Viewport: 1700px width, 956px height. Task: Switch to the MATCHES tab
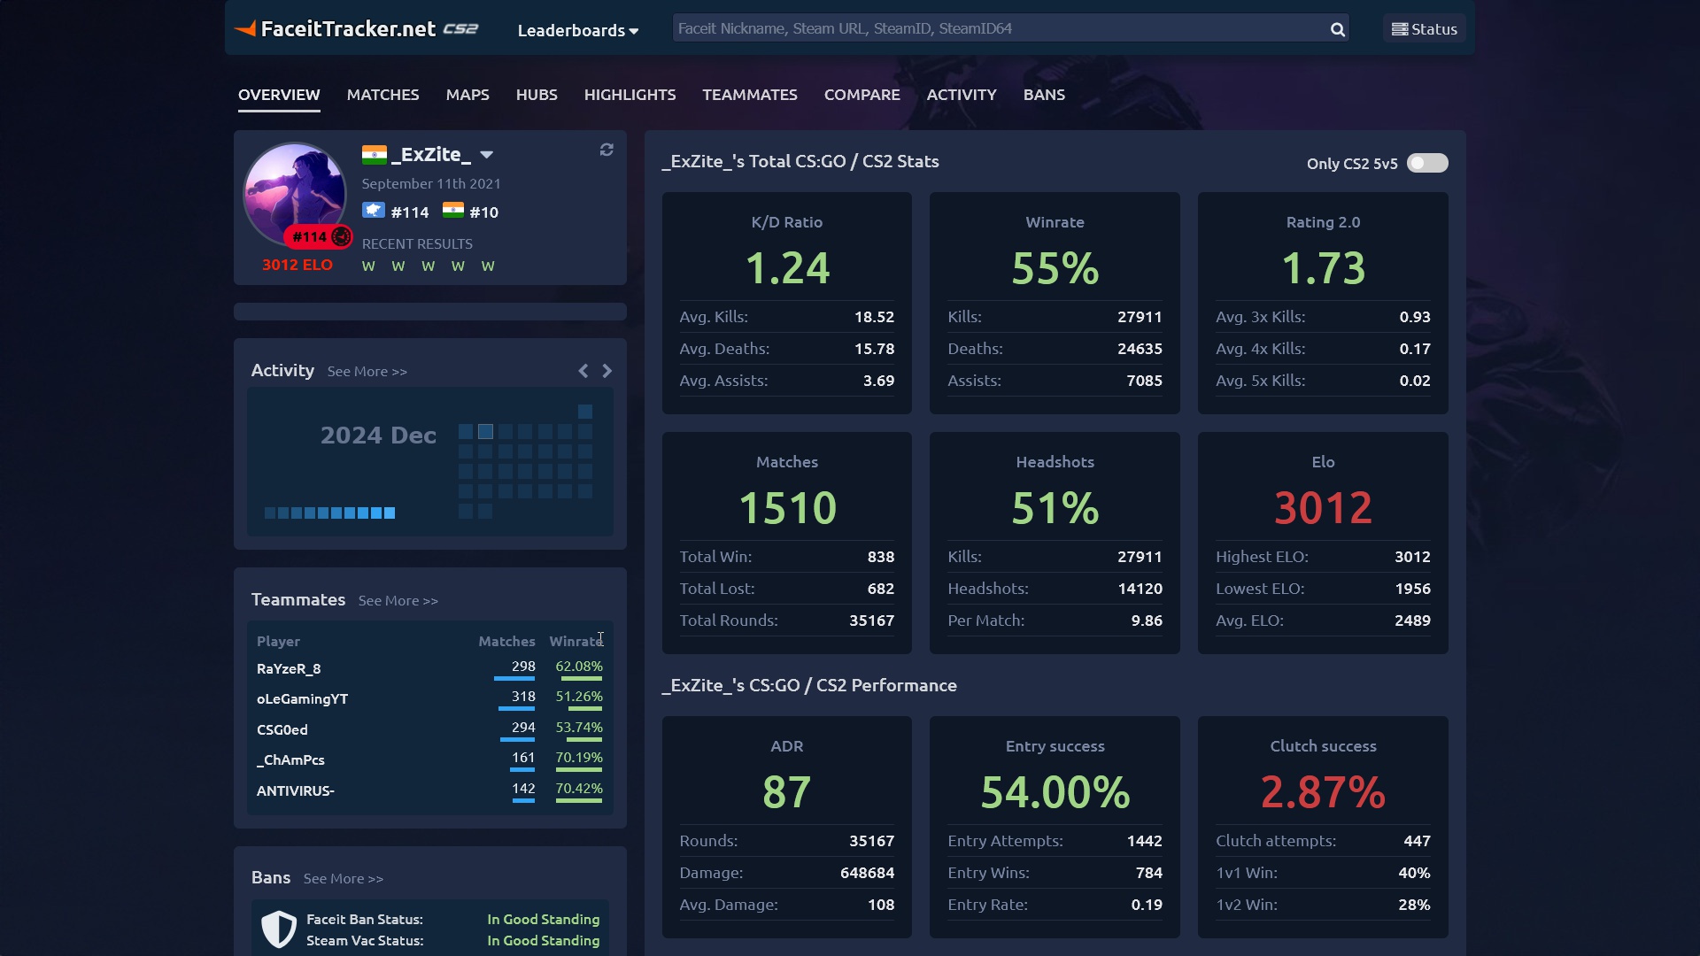pos(382,95)
